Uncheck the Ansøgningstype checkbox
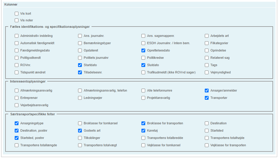Screen dimensions: 279x160 click(17, 123)
